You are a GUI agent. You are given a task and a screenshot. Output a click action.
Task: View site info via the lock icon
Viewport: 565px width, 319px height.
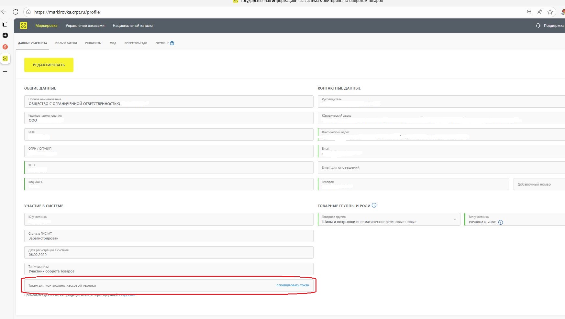click(x=28, y=12)
